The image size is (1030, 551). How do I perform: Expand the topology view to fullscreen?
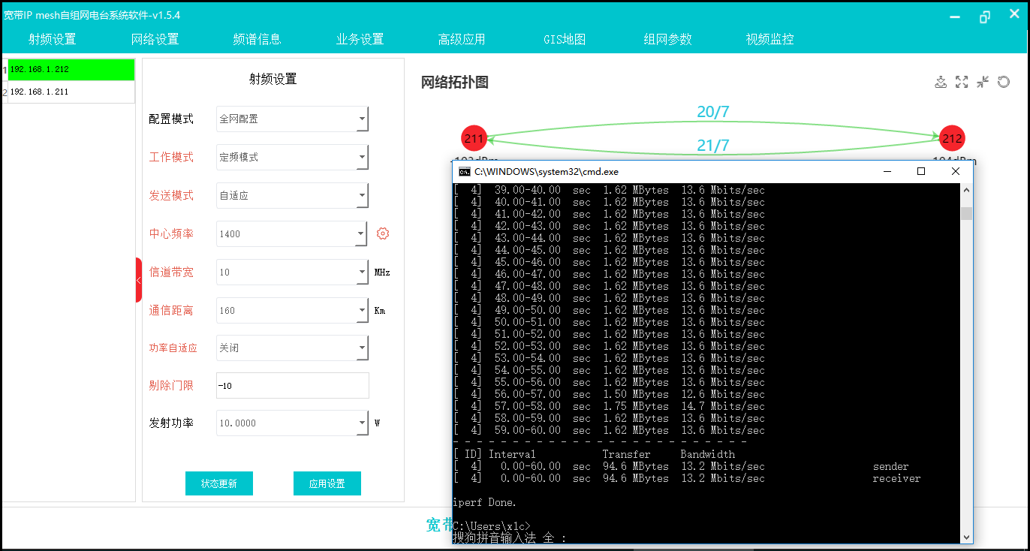tap(962, 82)
